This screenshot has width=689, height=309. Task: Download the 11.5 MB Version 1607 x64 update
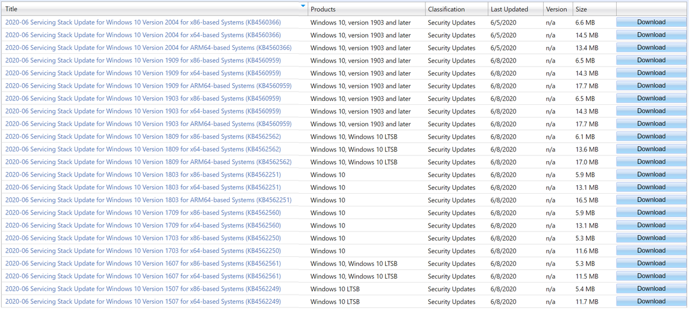click(651, 276)
